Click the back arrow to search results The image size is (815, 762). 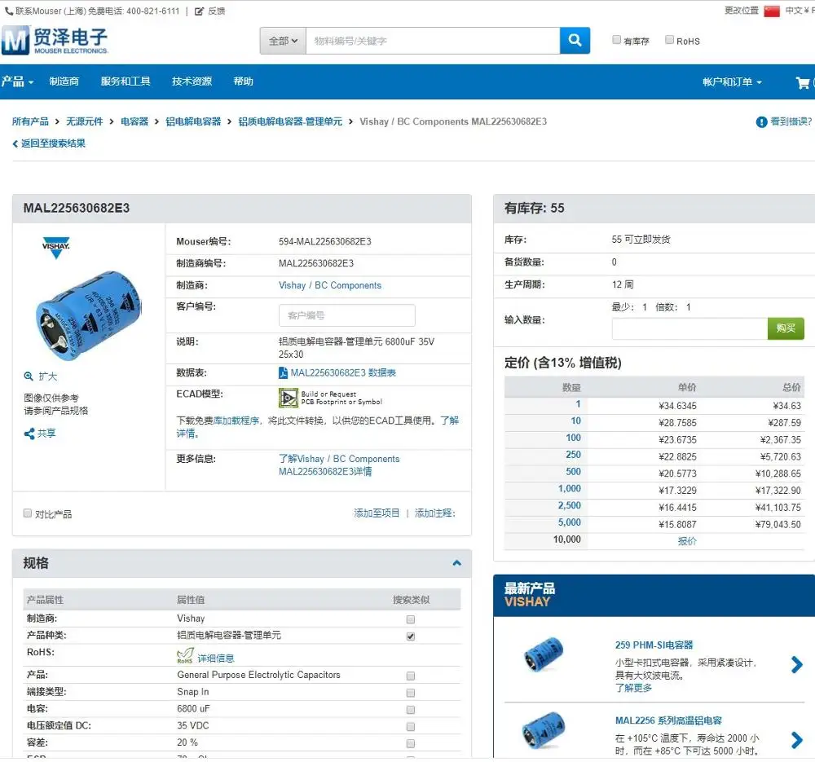[x=15, y=143]
